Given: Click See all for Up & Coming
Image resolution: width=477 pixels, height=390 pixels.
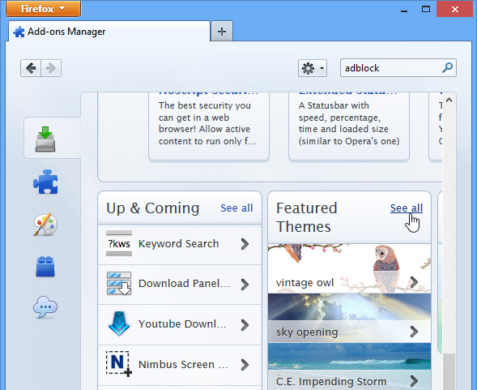Looking at the screenshot, I should (x=236, y=208).
